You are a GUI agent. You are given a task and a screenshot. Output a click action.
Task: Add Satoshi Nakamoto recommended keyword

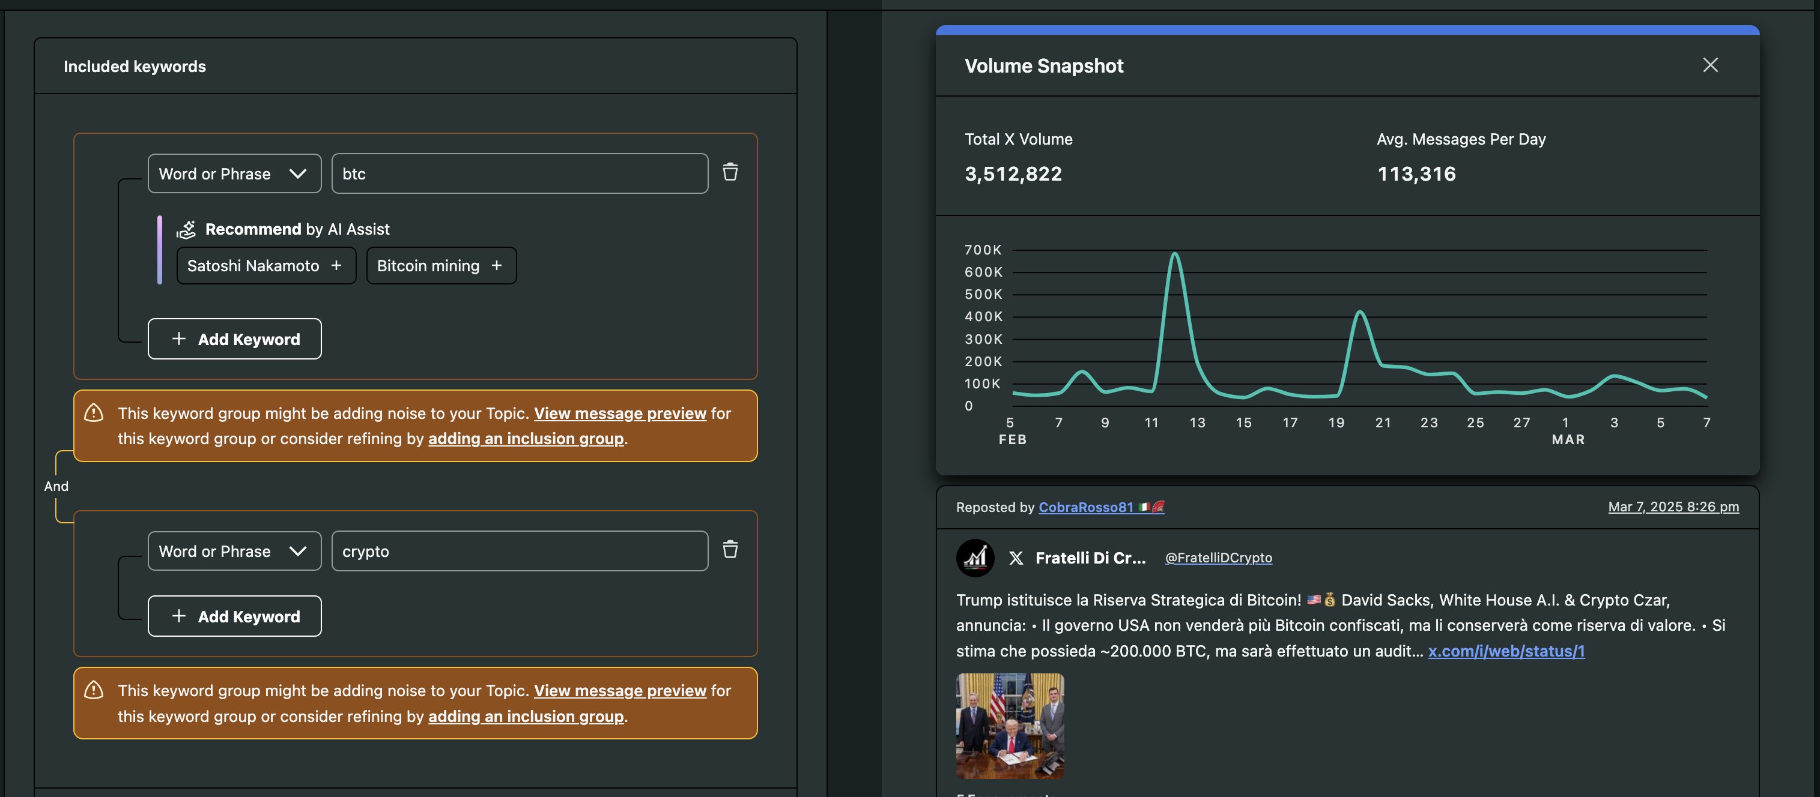click(x=265, y=266)
